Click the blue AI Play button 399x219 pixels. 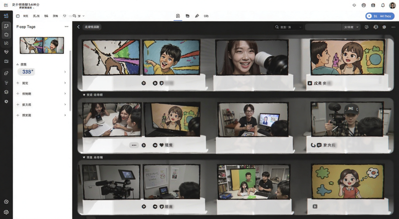[380, 16]
